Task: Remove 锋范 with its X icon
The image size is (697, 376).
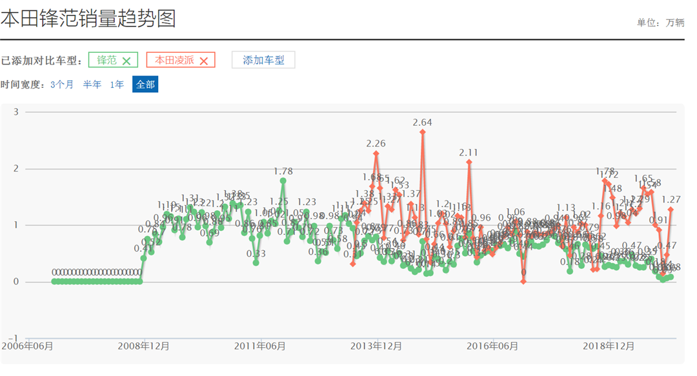Action: click(x=126, y=61)
